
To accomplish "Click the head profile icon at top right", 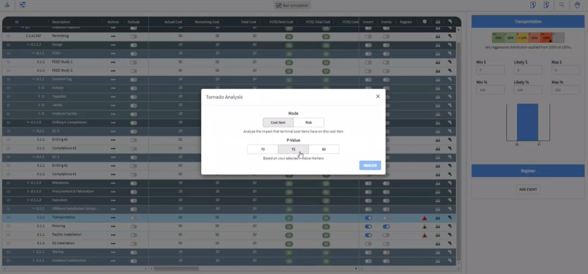I will tap(577, 5).
